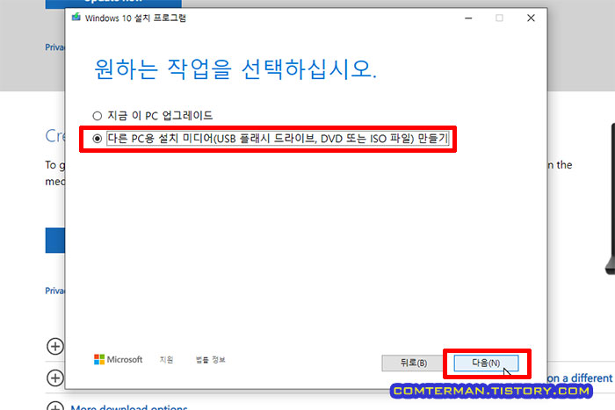Open 'More download options' on the background page
Image resolution: width=615 pixels, height=410 pixels.
(x=129, y=406)
